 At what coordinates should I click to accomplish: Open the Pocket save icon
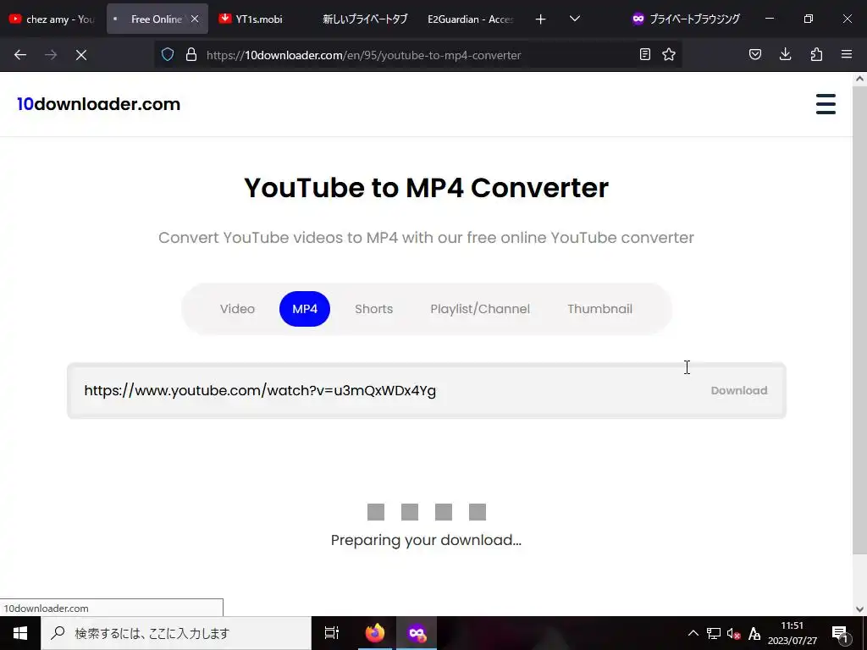[x=755, y=55]
